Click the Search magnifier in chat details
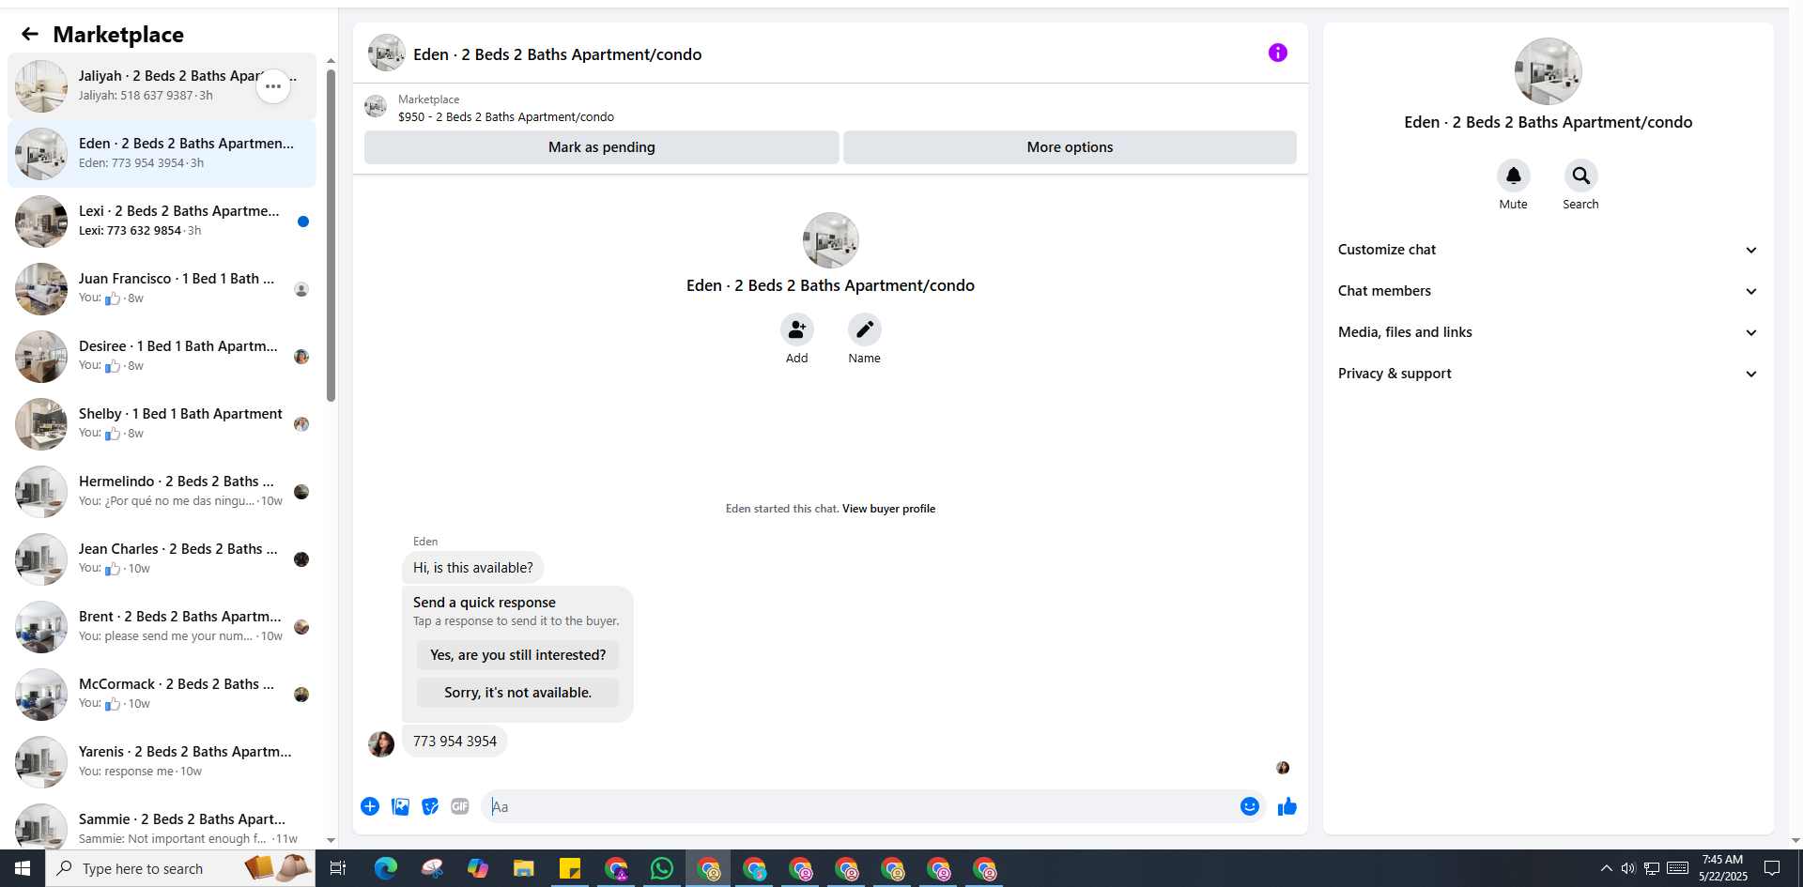This screenshot has height=887, width=1803. click(1580, 176)
